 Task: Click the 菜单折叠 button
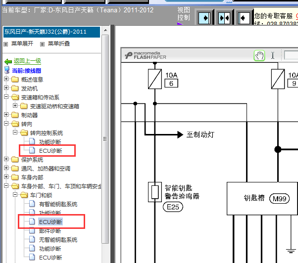[x=59, y=44]
